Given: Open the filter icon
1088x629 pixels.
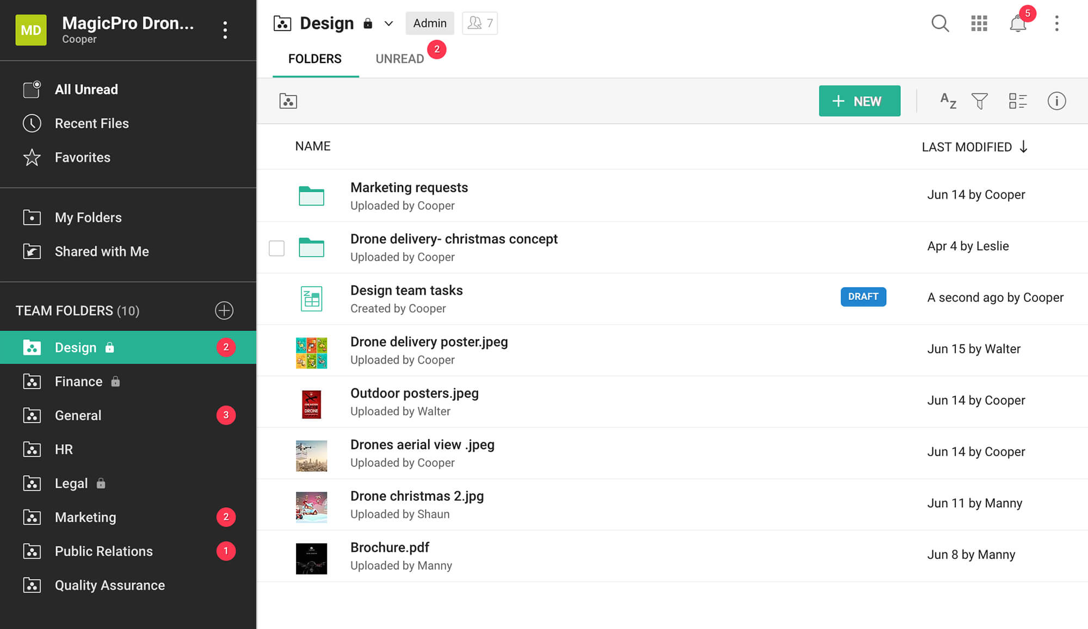Looking at the screenshot, I should click(980, 101).
